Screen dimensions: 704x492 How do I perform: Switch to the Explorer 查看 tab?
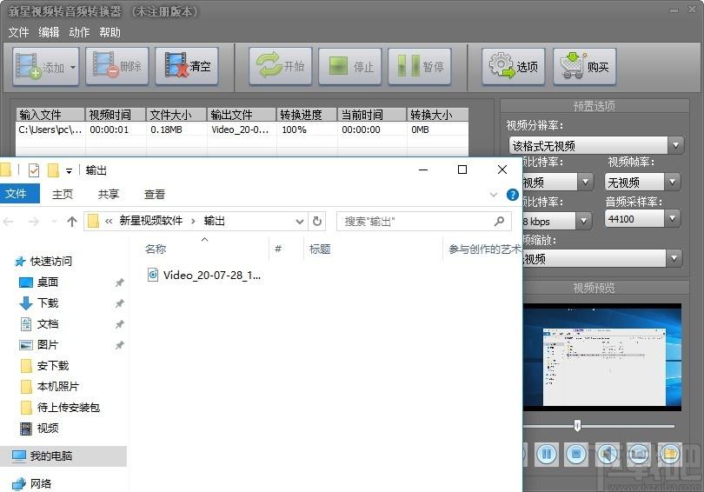click(155, 194)
